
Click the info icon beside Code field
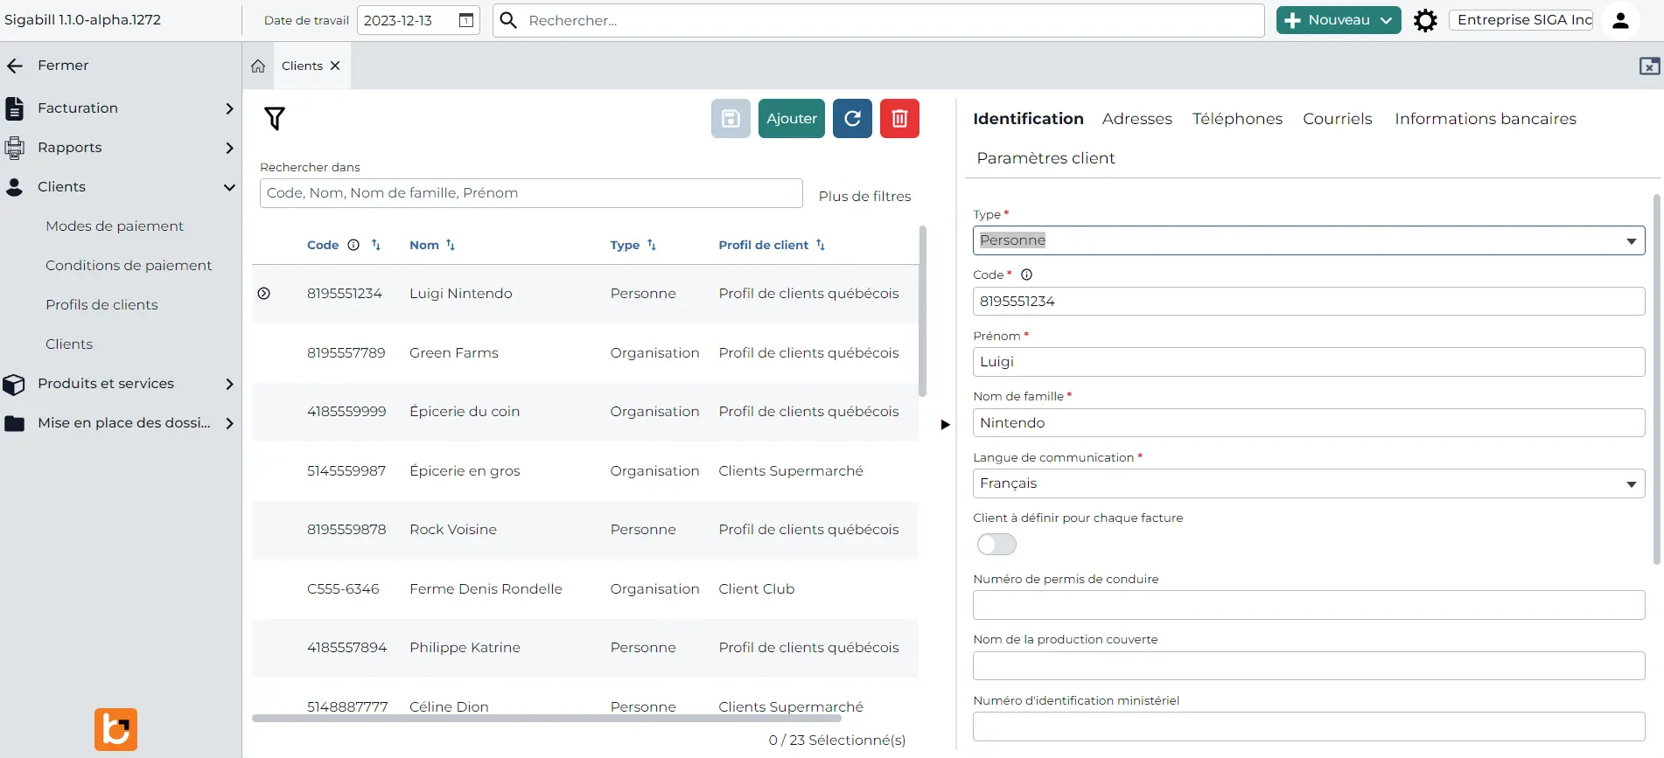pyautogui.click(x=1027, y=275)
